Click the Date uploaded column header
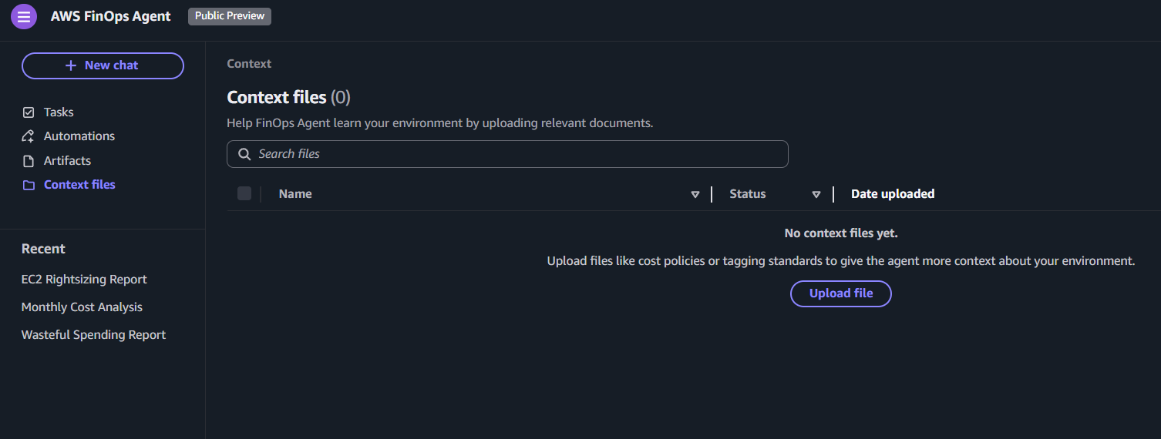This screenshot has width=1161, height=439. pos(893,194)
